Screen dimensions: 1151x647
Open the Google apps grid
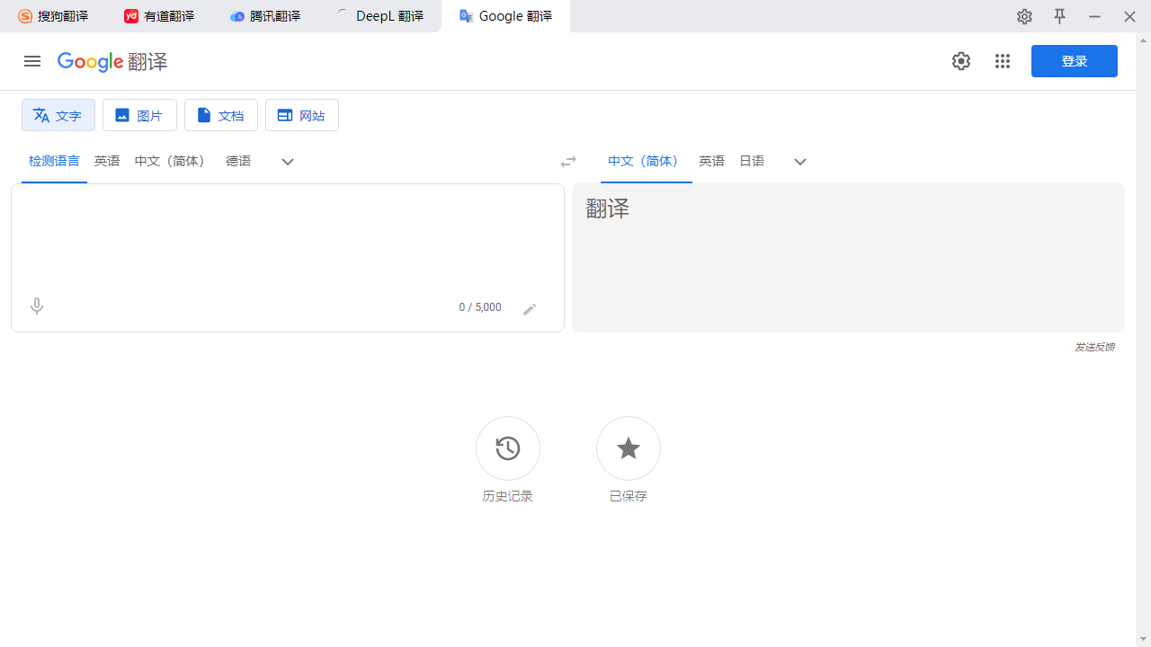(x=1002, y=60)
